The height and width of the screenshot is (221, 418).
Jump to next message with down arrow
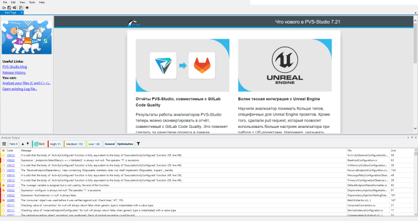28,144
